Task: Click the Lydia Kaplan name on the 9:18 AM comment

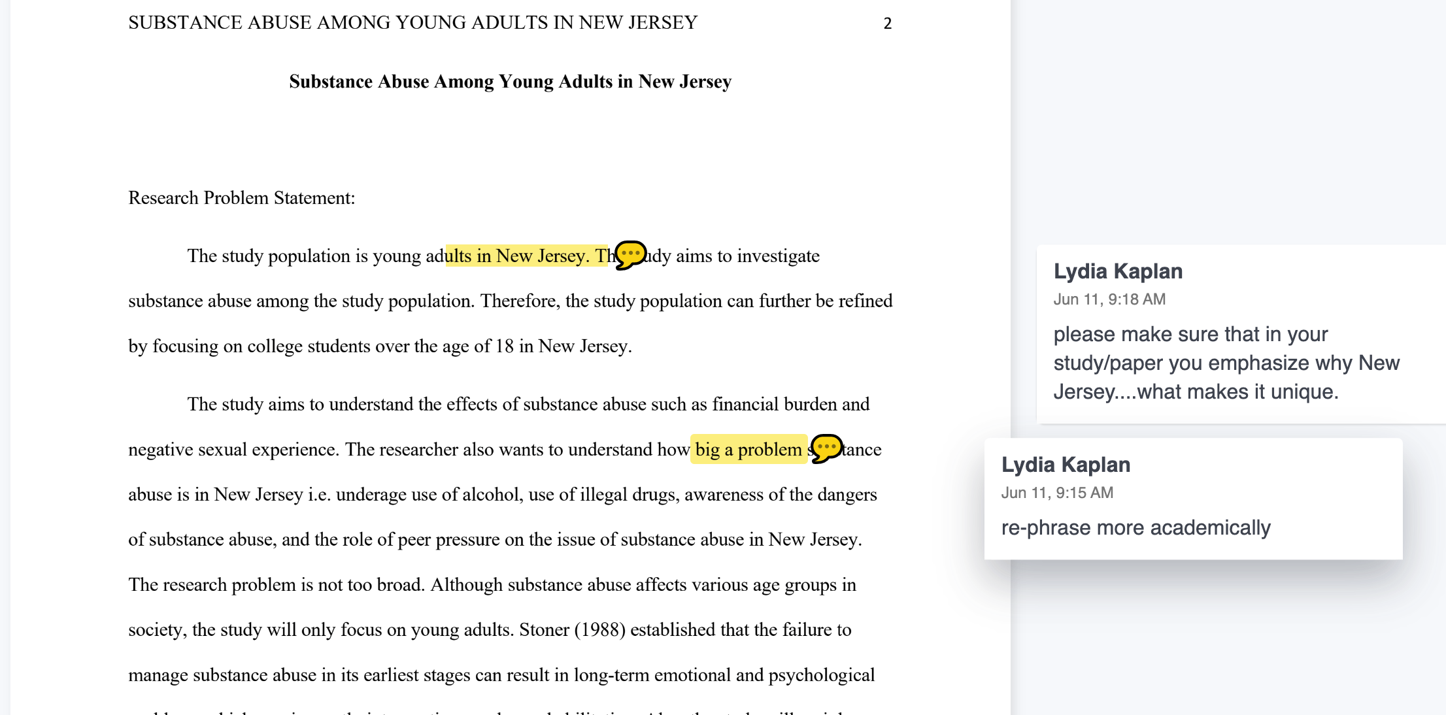Action: (x=1118, y=271)
